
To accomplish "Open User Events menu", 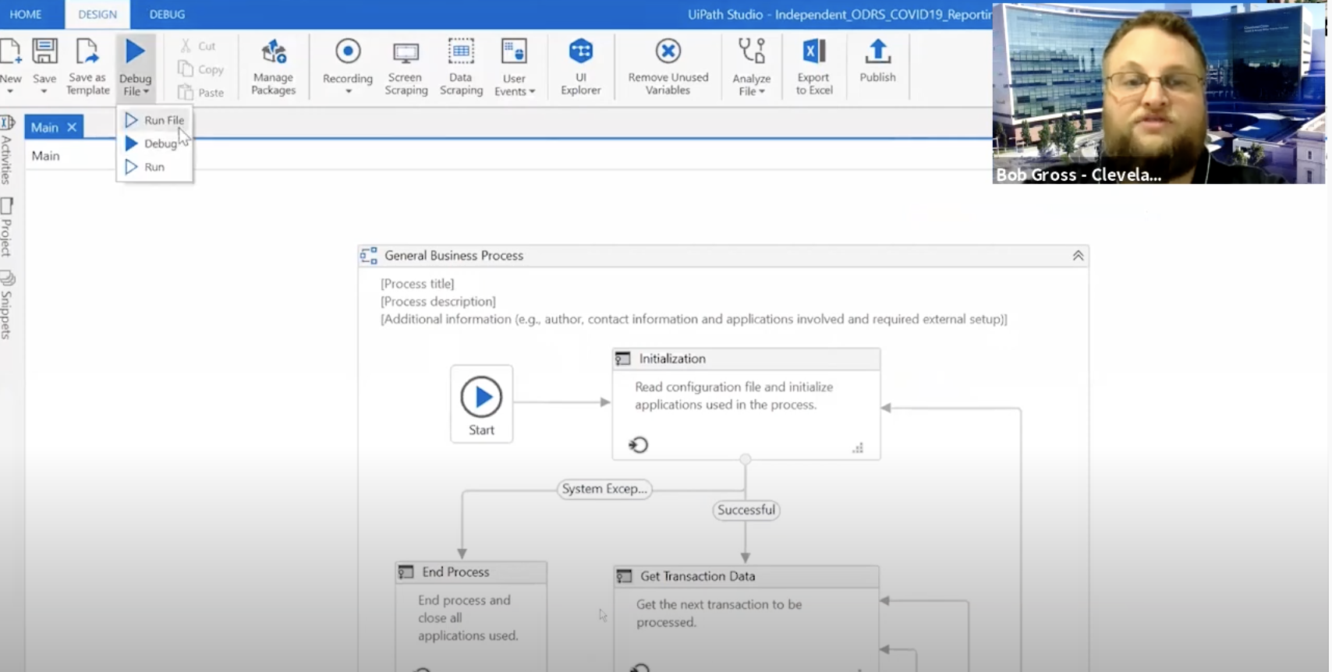I will 515,67.
